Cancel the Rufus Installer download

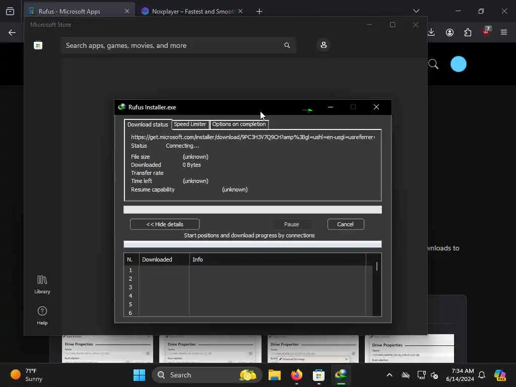[x=346, y=224]
